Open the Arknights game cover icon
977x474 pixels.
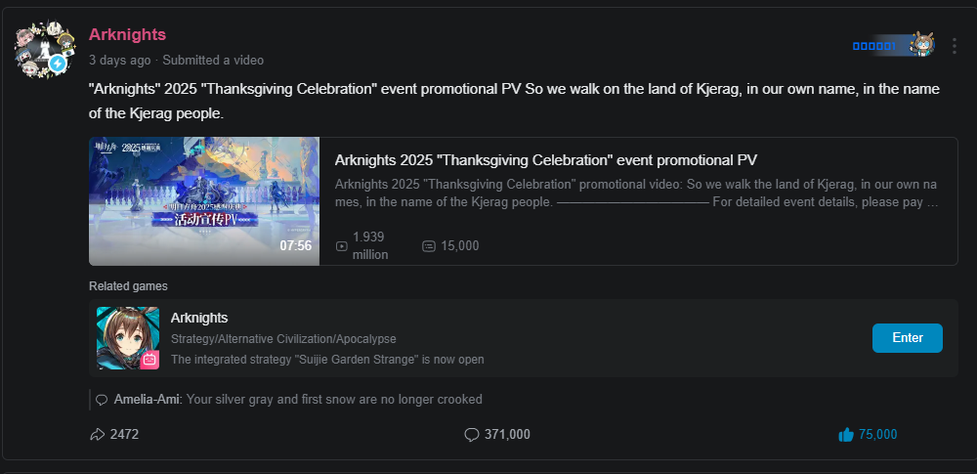128,338
